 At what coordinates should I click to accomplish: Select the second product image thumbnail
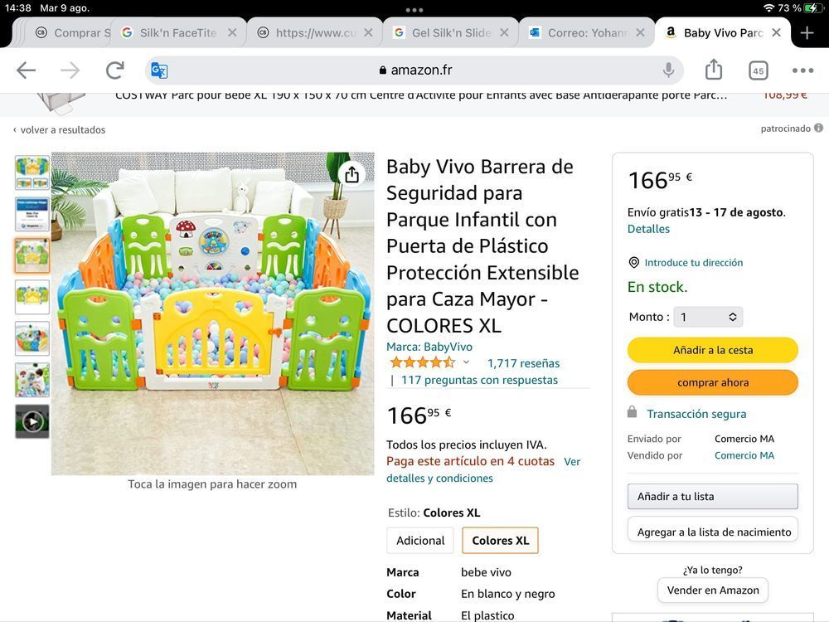pyautogui.click(x=32, y=214)
